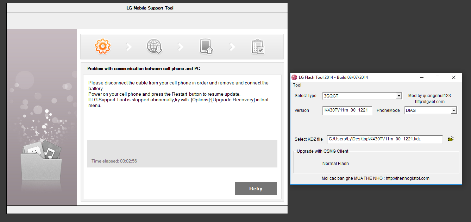Click the Normal Flash option
The width and height of the screenshot is (471, 222).
click(335, 164)
